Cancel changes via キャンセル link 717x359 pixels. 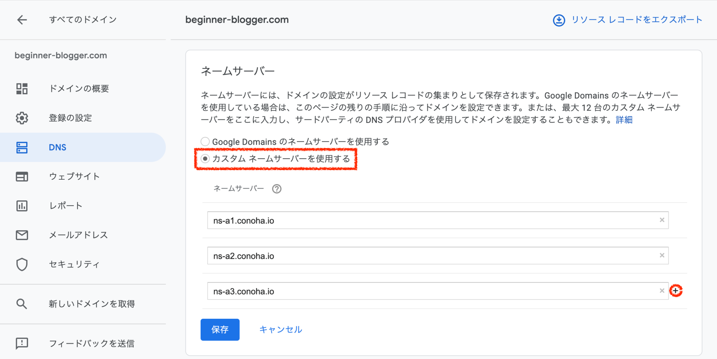280,330
